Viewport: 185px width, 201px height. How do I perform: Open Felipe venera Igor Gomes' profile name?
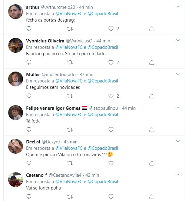click(x=53, y=108)
